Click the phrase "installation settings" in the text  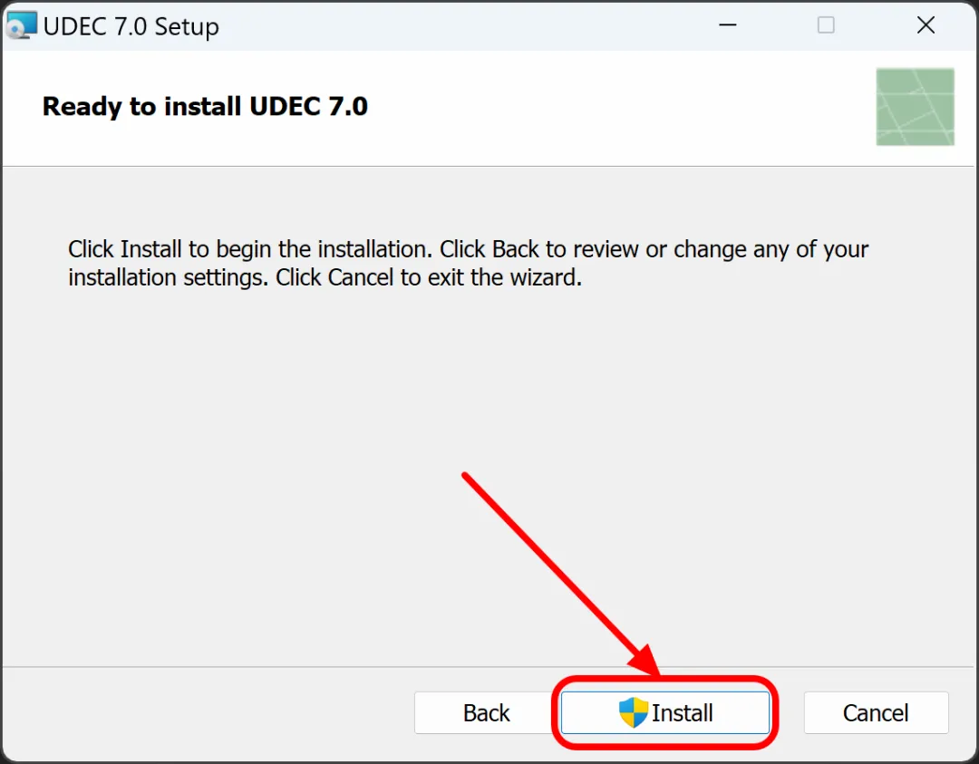[168, 277]
